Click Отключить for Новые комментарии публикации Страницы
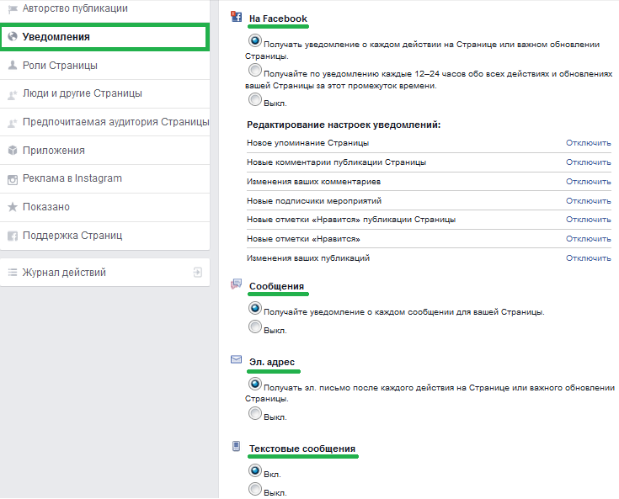619x499 pixels. pos(588,162)
